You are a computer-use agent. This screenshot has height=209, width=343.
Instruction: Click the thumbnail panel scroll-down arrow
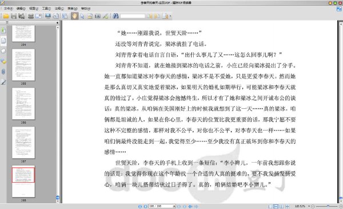pyautogui.click(x=58, y=201)
